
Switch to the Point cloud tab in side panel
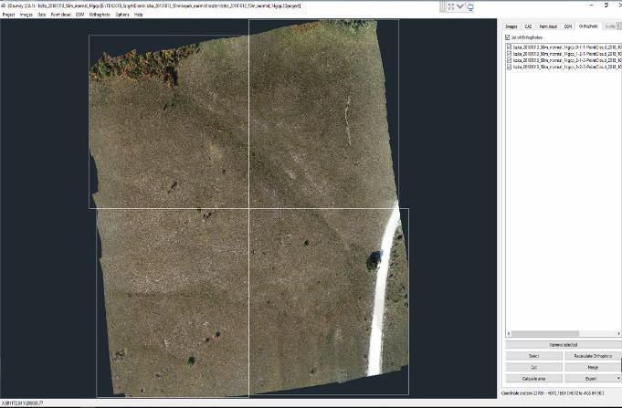[x=548, y=26]
